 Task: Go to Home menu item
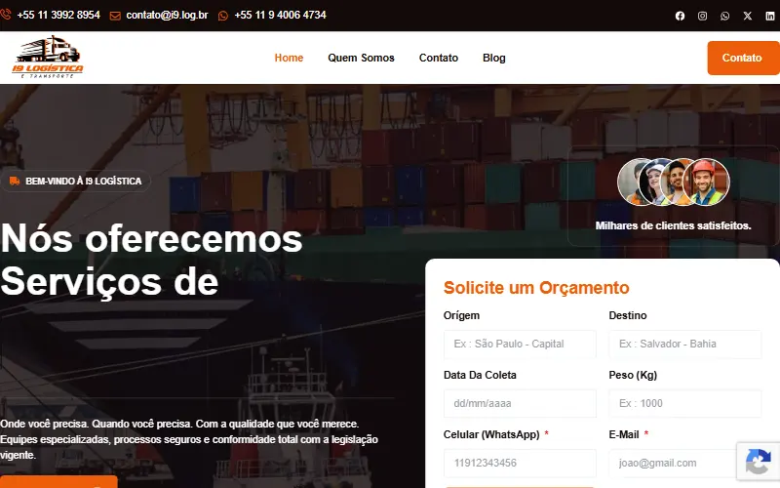click(x=289, y=58)
